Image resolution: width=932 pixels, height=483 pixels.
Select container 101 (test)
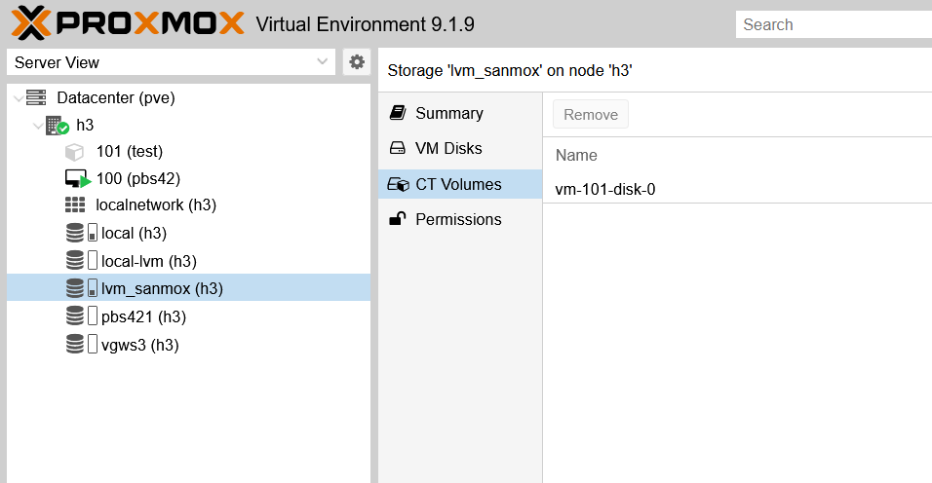pyautogui.click(x=130, y=151)
